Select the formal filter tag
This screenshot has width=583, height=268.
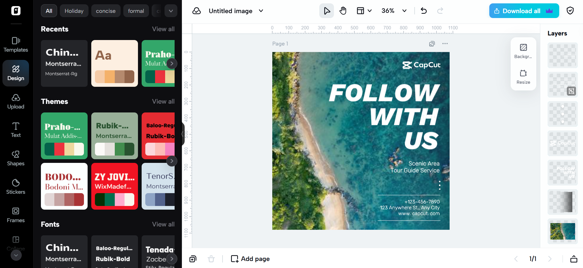point(136,11)
